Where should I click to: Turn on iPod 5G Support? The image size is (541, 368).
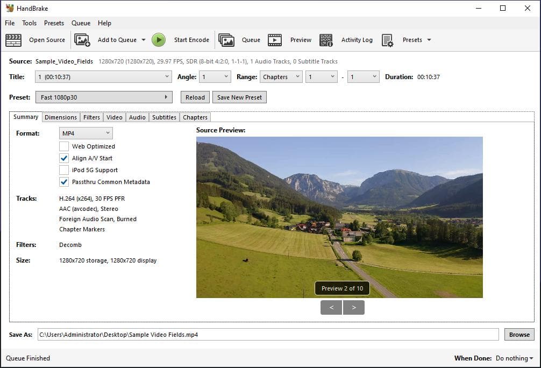[64, 170]
